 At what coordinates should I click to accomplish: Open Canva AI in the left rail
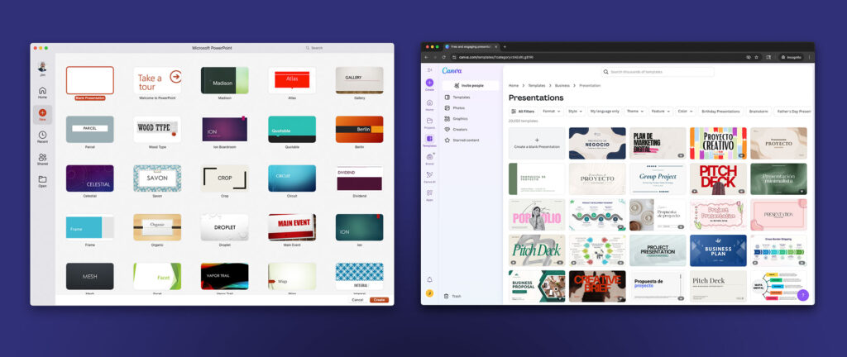click(x=429, y=176)
